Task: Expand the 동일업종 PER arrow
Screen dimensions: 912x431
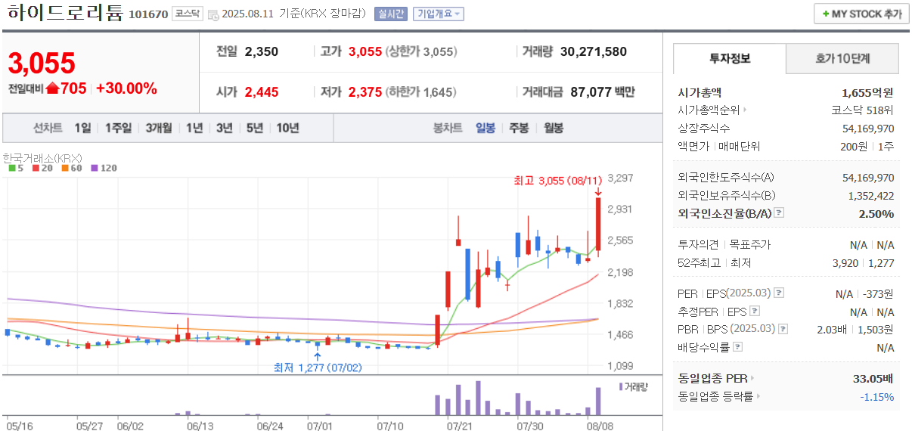Action: [x=752, y=378]
